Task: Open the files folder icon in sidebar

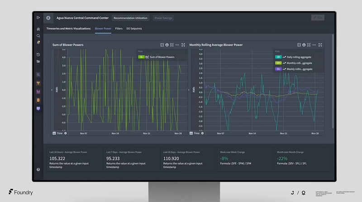Action: click(38, 61)
